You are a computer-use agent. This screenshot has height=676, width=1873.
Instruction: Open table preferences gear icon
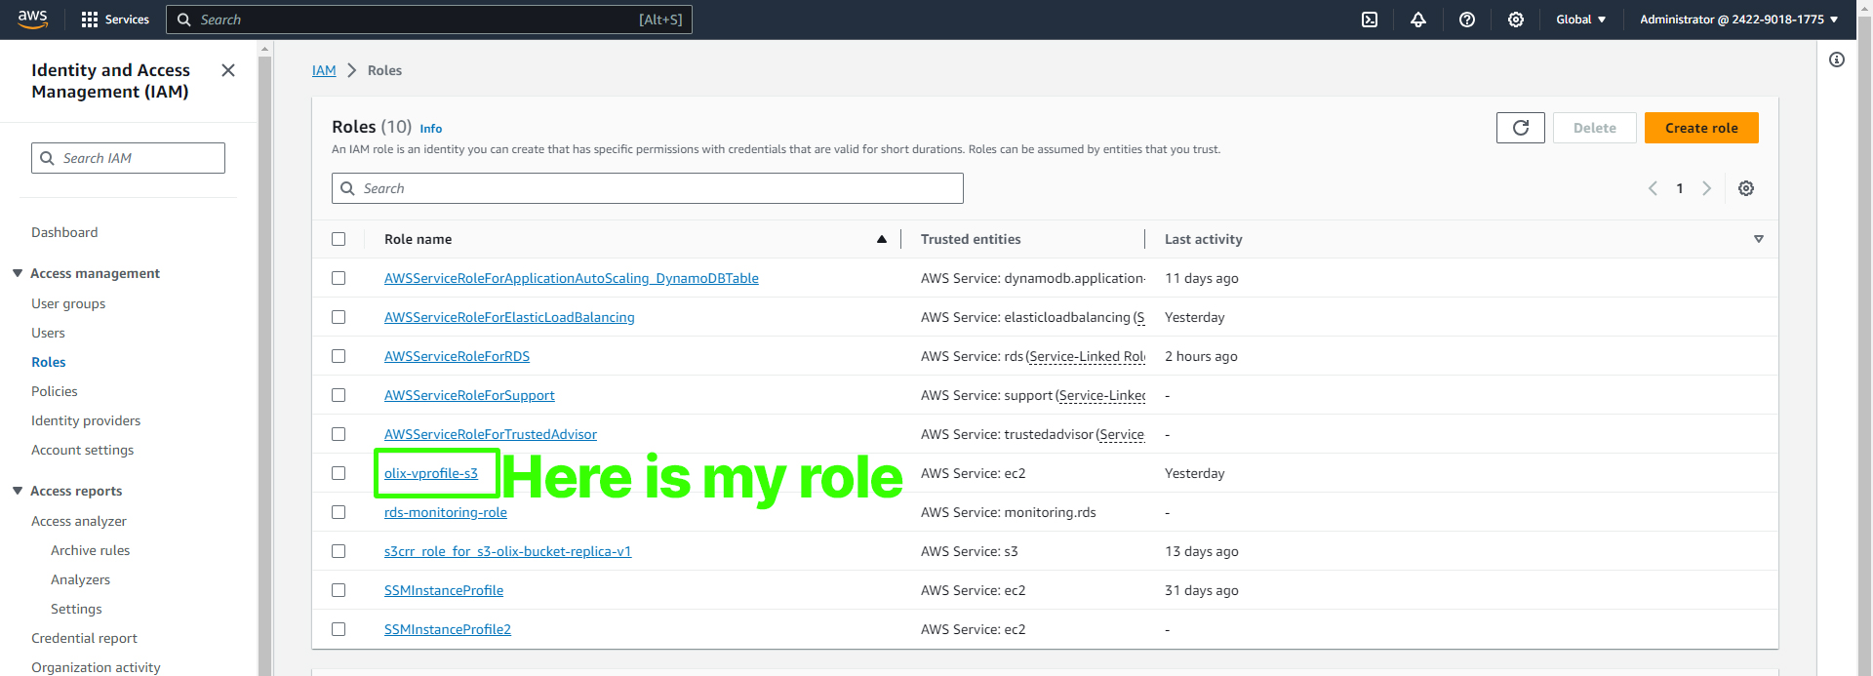pyautogui.click(x=1746, y=188)
